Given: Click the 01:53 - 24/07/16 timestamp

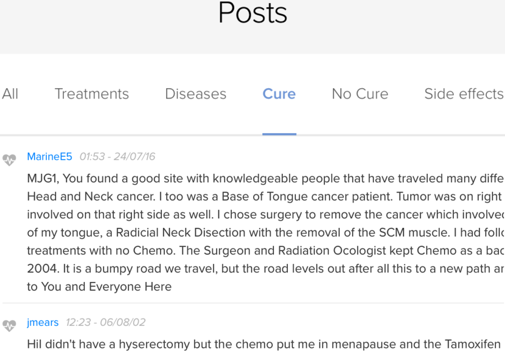Looking at the screenshot, I should pos(117,157).
